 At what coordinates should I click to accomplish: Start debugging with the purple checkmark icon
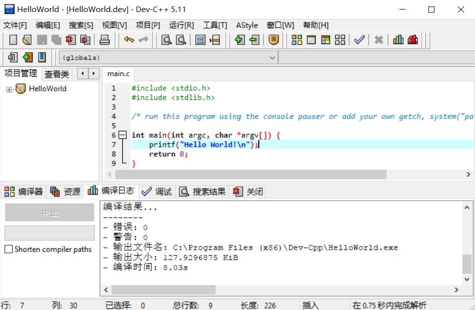pyautogui.click(x=359, y=40)
